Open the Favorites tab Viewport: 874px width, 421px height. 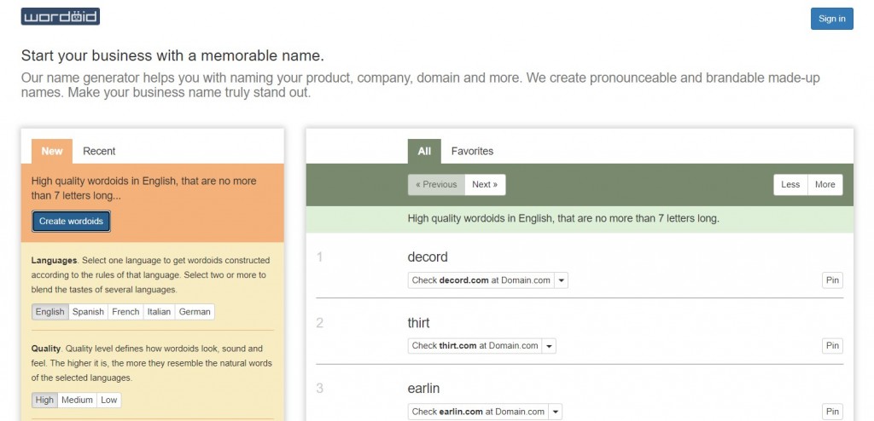coord(472,151)
